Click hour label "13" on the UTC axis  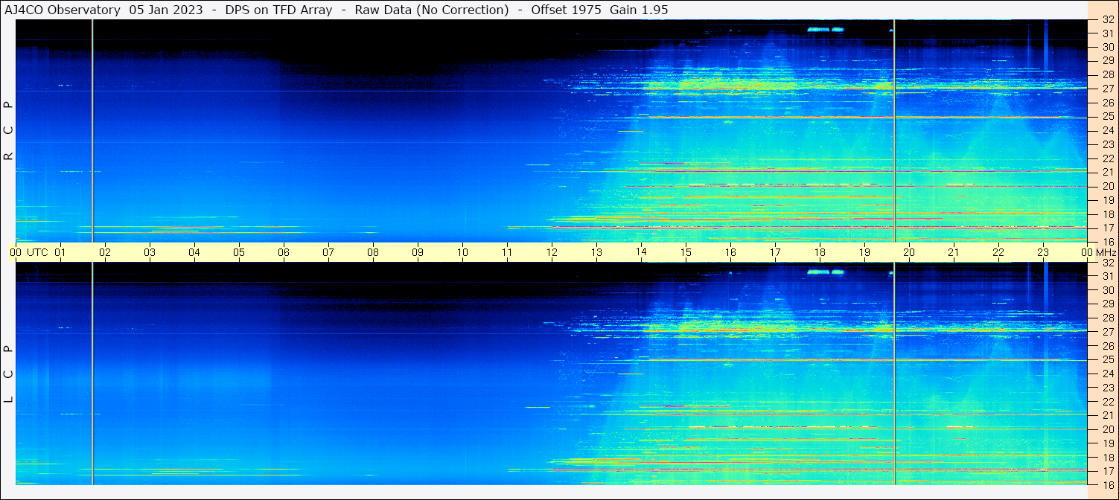click(x=596, y=252)
